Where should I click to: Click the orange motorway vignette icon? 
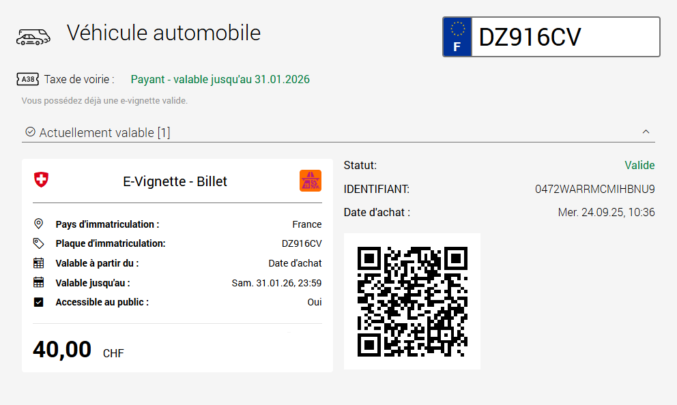pyautogui.click(x=311, y=181)
